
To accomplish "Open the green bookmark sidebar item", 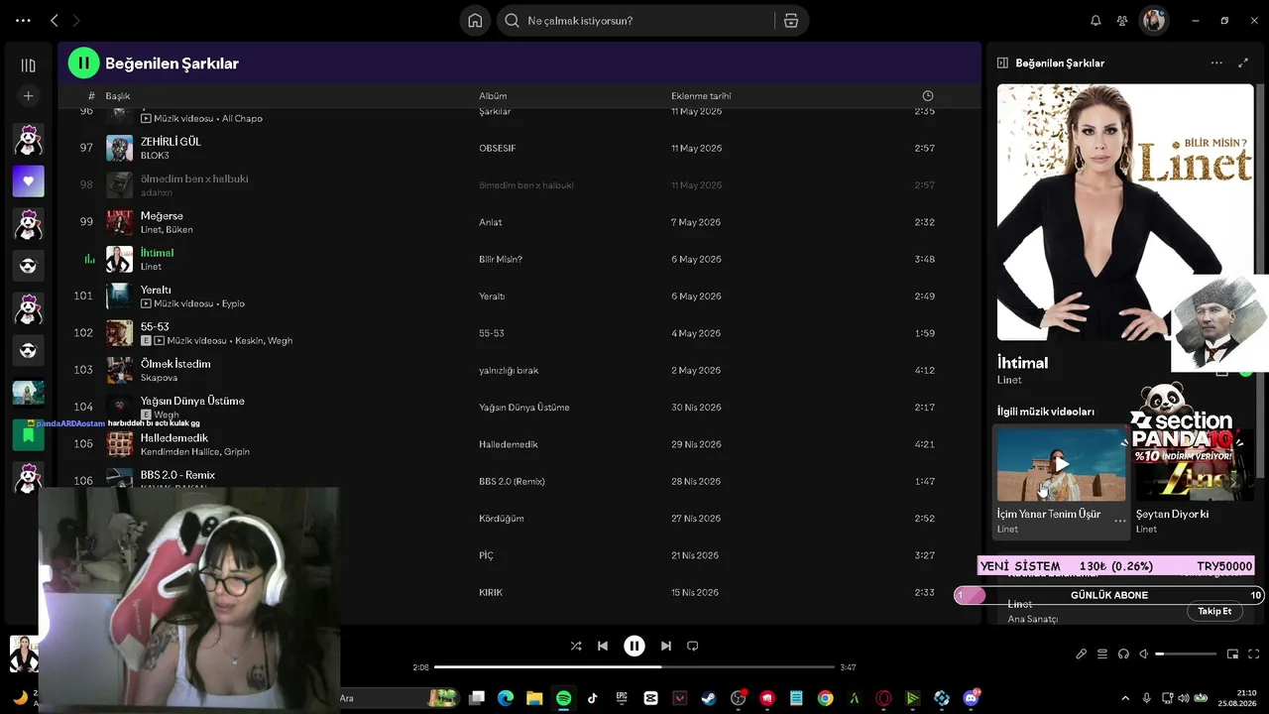I will (x=28, y=434).
